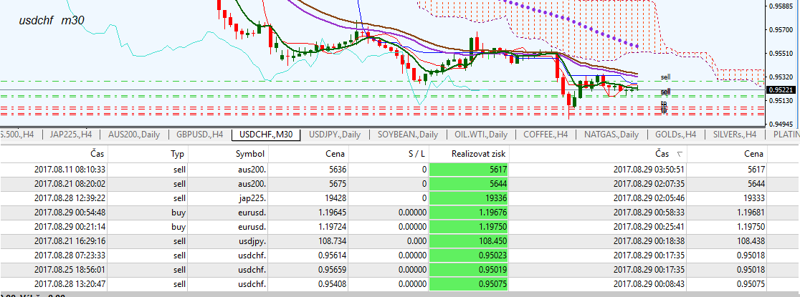
Task: Click the green take-profit cell 19336
Action: click(470, 199)
